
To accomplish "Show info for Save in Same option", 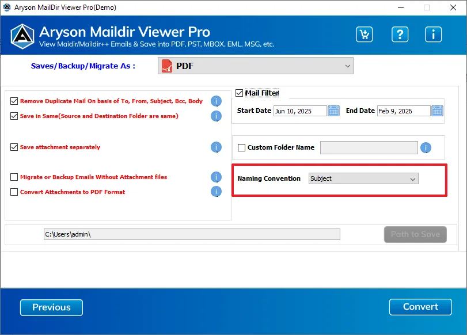I will [x=217, y=116].
